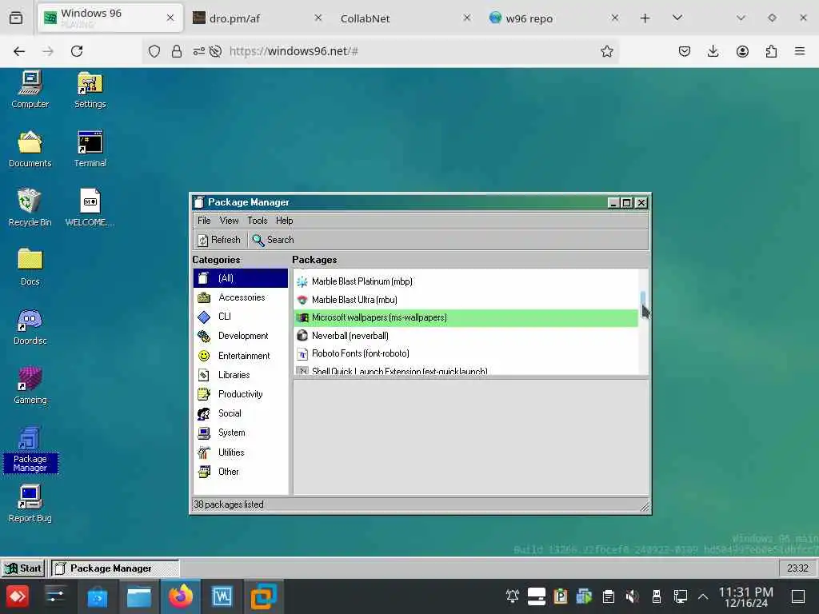The height and width of the screenshot is (614, 819).
Task: Expand hidden system tray icons arrow
Action: point(703,596)
